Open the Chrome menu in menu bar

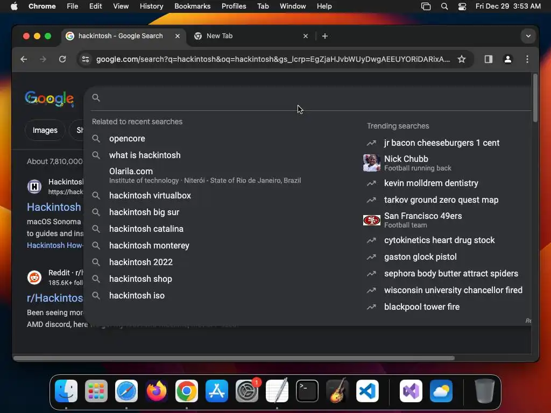[x=42, y=6]
